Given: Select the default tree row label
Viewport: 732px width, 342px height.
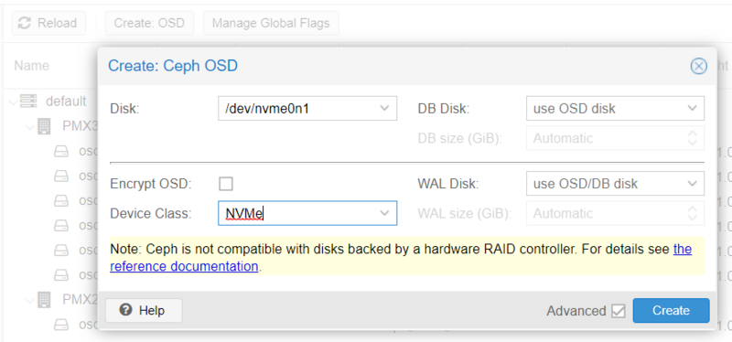Looking at the screenshot, I should (x=66, y=101).
